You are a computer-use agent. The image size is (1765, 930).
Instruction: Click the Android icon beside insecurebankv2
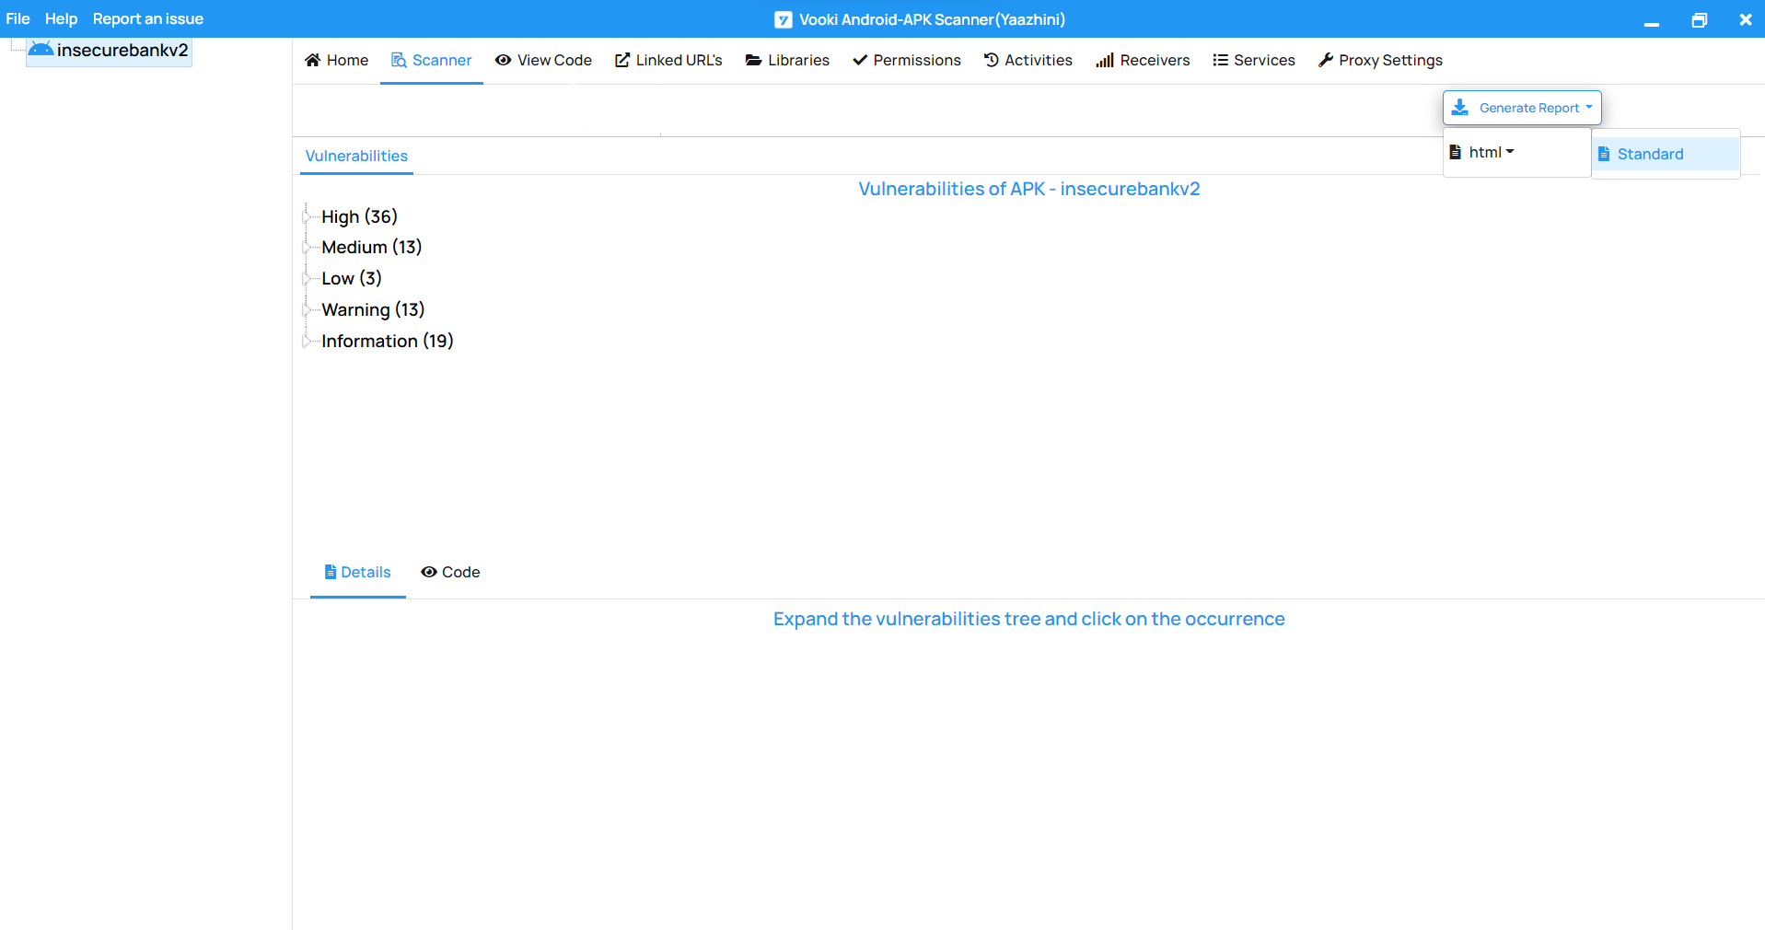pyautogui.click(x=41, y=50)
